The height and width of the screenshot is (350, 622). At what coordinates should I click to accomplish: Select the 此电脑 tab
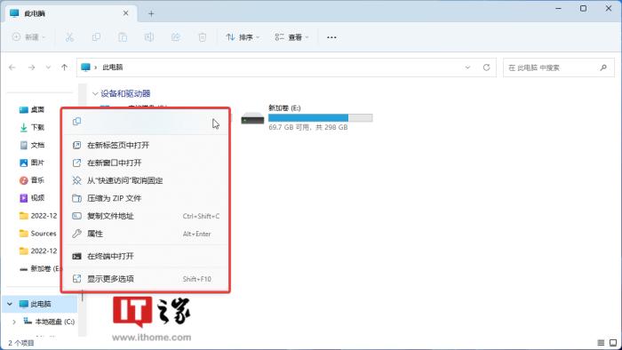[70, 13]
